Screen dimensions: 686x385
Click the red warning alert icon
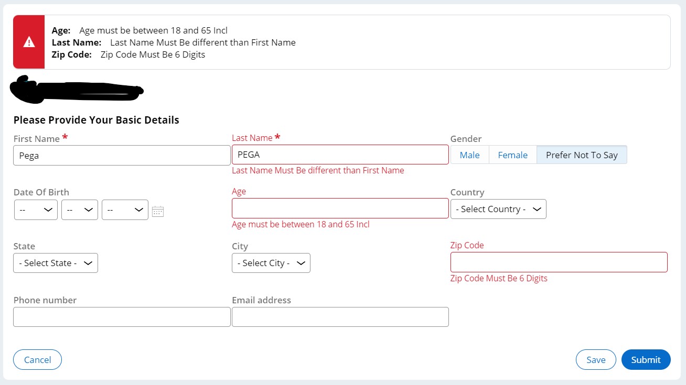coord(29,41)
